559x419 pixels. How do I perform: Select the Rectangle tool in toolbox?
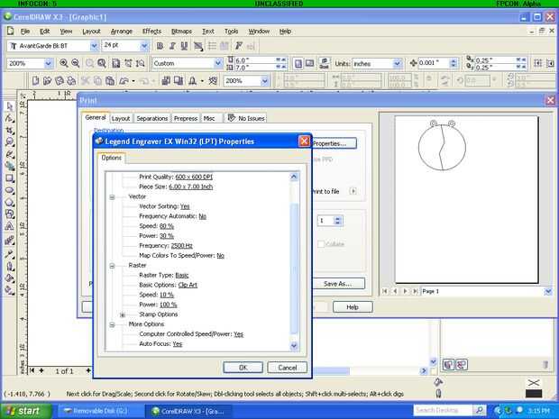[x=10, y=178]
